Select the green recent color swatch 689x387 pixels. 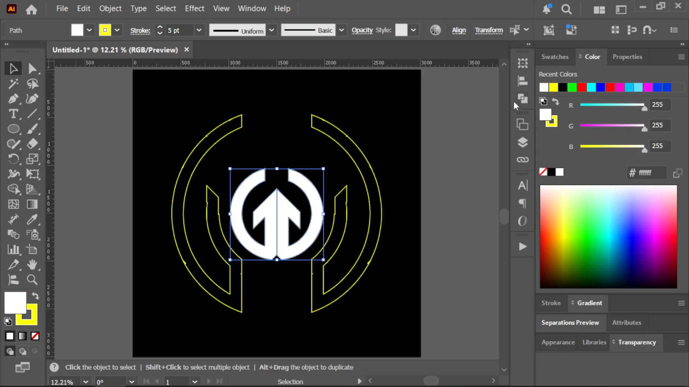[x=572, y=87]
